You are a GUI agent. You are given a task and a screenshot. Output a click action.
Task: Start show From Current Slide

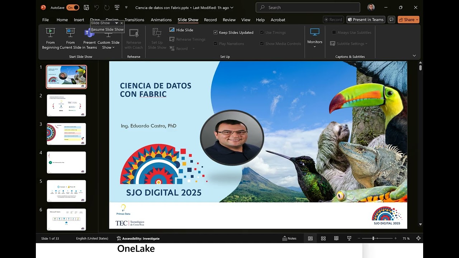tap(71, 39)
